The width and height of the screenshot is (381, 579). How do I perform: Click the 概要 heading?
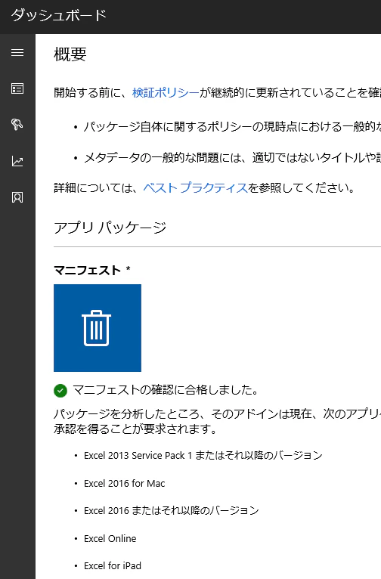click(70, 54)
